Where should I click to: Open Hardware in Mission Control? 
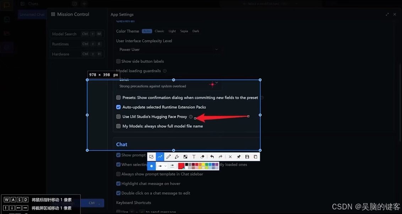coord(77,54)
